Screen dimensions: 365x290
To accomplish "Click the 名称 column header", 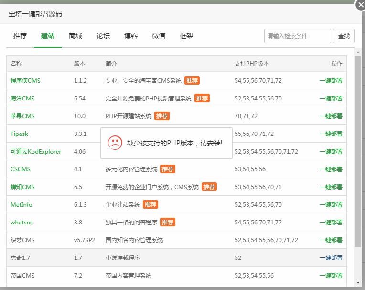I will 16,64.
